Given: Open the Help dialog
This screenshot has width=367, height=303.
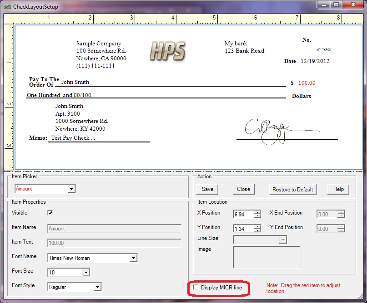Looking at the screenshot, I should (x=338, y=189).
